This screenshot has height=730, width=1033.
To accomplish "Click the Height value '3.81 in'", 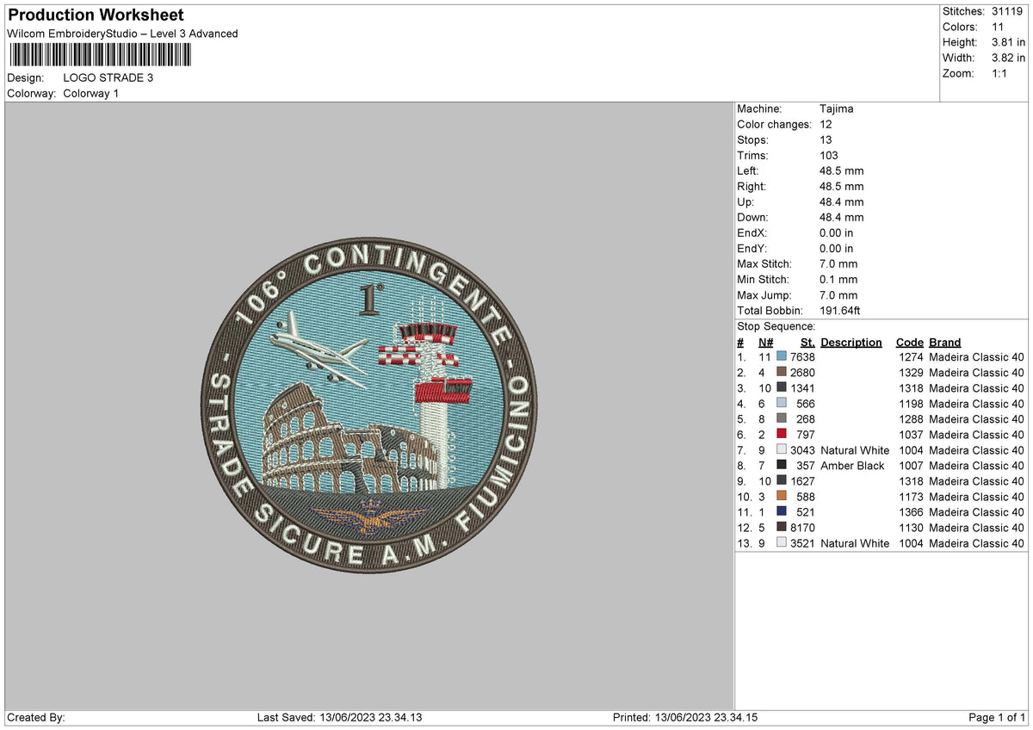I will point(1010,42).
